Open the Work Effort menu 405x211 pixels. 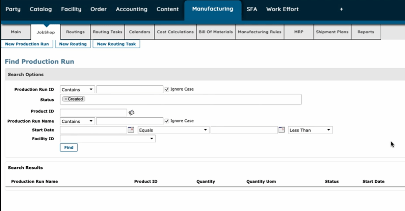coord(282,9)
